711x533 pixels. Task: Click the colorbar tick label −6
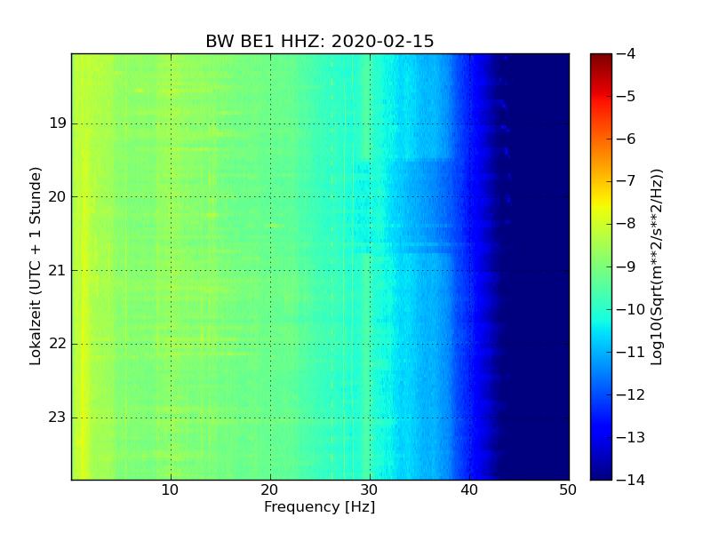(x=627, y=139)
